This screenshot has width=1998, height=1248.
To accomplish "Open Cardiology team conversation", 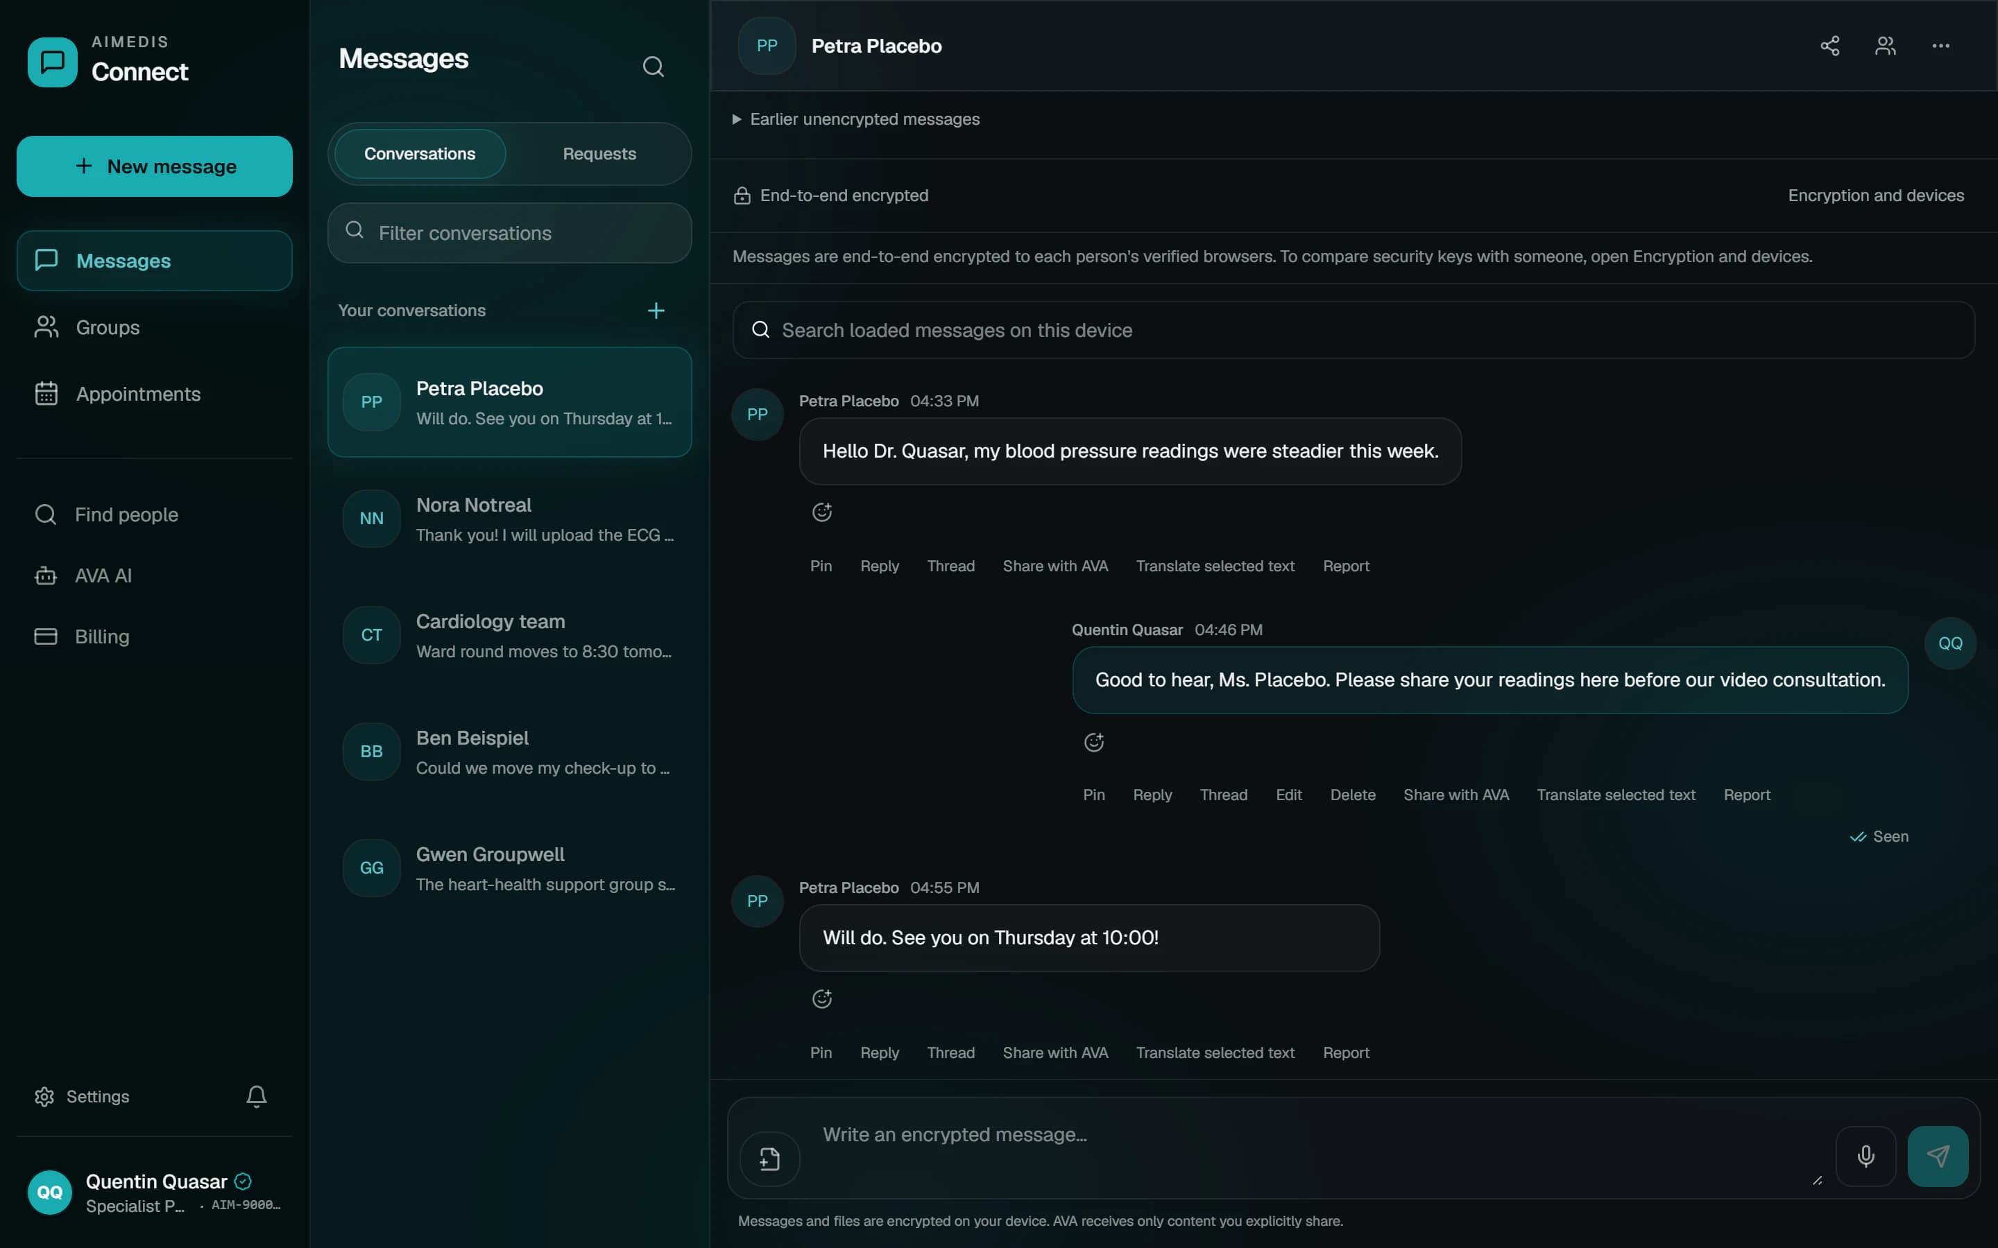I will (x=509, y=634).
